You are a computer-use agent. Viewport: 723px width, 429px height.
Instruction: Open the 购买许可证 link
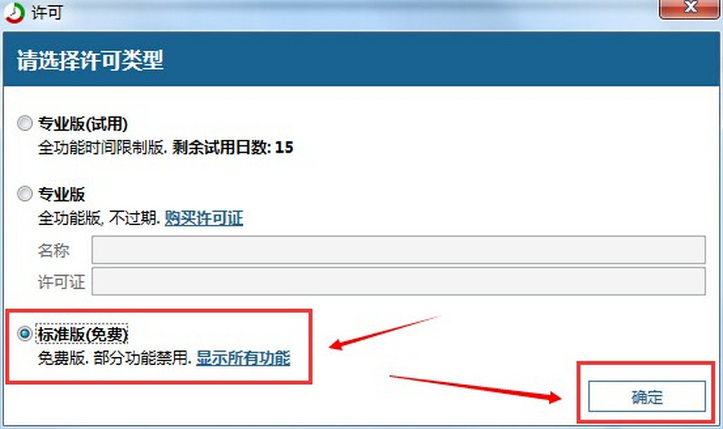click(x=204, y=218)
